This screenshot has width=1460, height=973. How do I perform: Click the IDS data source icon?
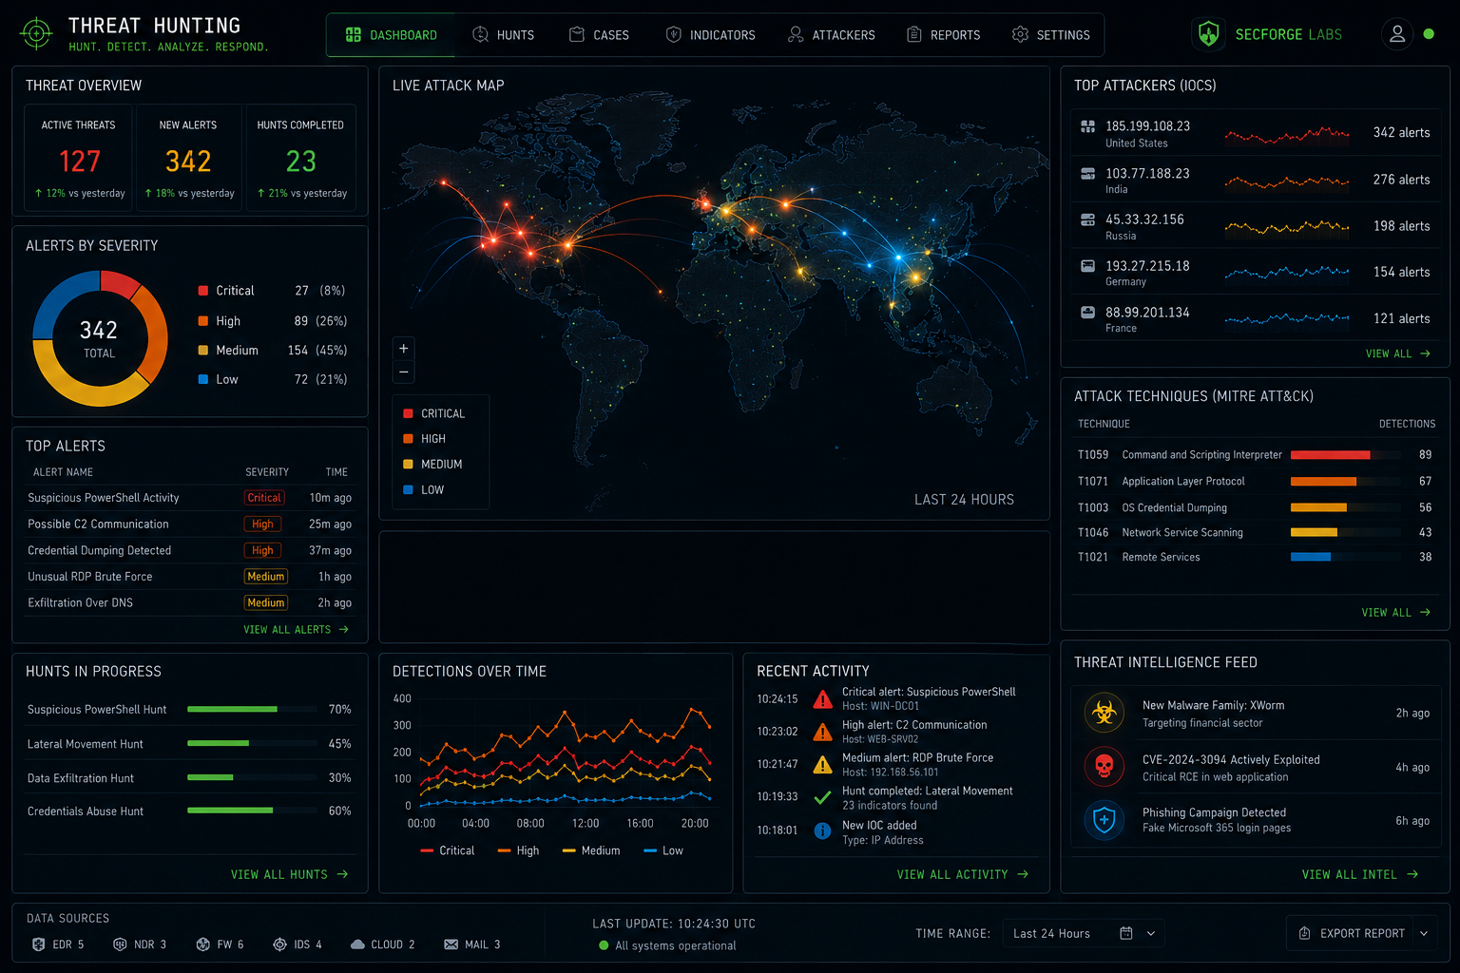coord(279,944)
